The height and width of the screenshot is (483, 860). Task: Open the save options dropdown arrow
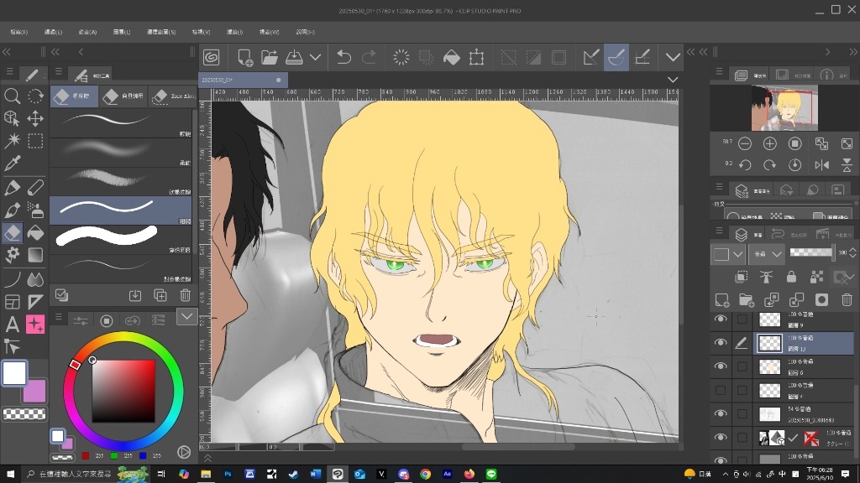(x=316, y=57)
